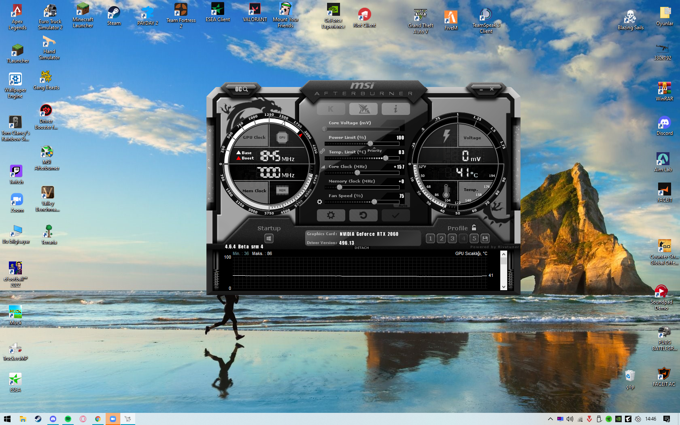Open File Explorer from the taskbar
The height and width of the screenshot is (425, 680).
(23, 419)
